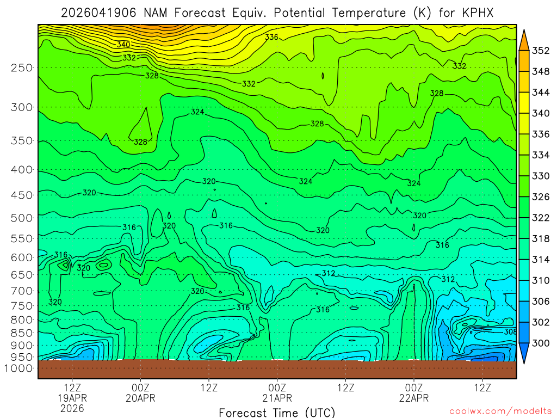Click the 334 value on the color scale
Image resolution: width=557 pixels, height=418 pixels.
coord(541,155)
